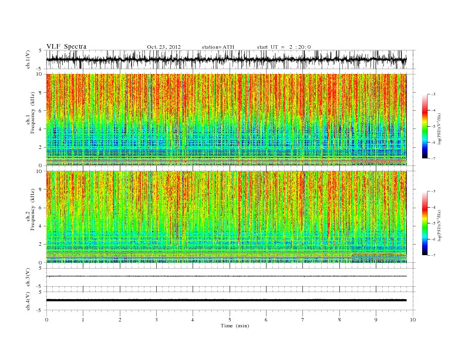The height and width of the screenshot is (359, 465).
Task: Click time axis tick label "10"
Action: (x=413, y=320)
